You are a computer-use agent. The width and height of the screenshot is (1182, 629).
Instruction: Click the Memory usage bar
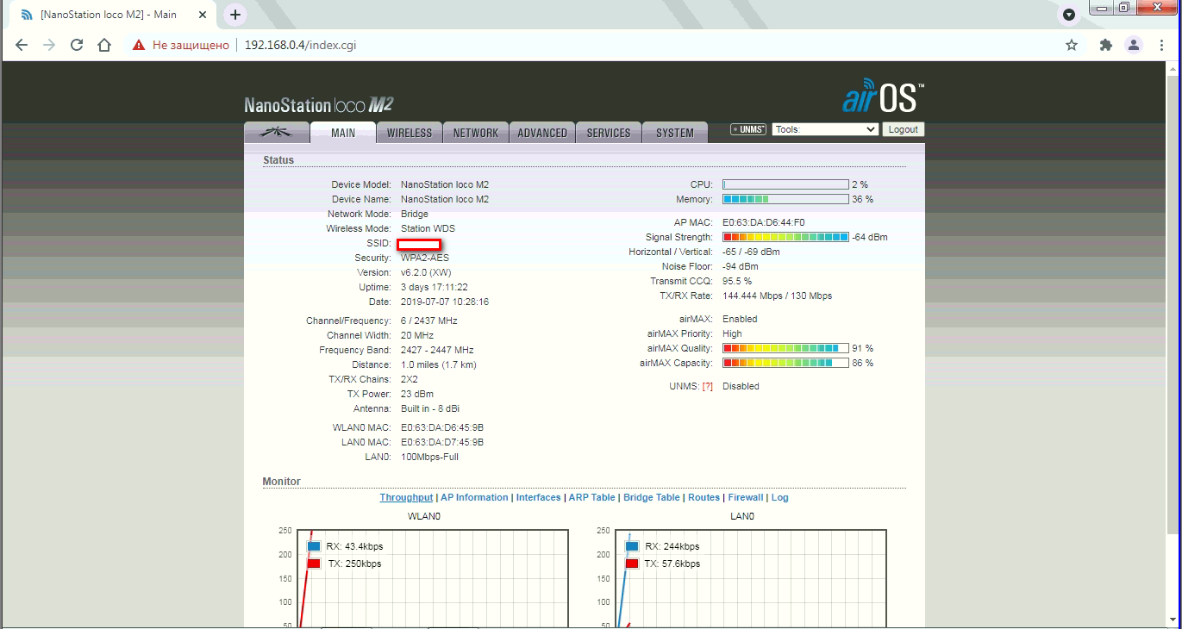click(x=785, y=199)
